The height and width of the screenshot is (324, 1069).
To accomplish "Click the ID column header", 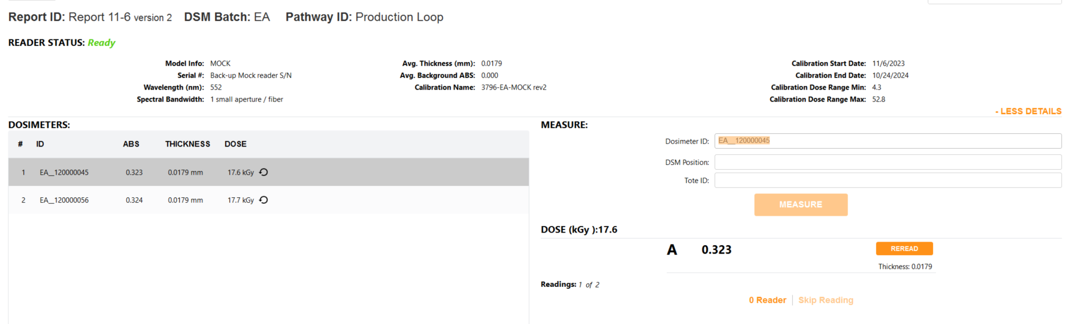I will 40,144.
